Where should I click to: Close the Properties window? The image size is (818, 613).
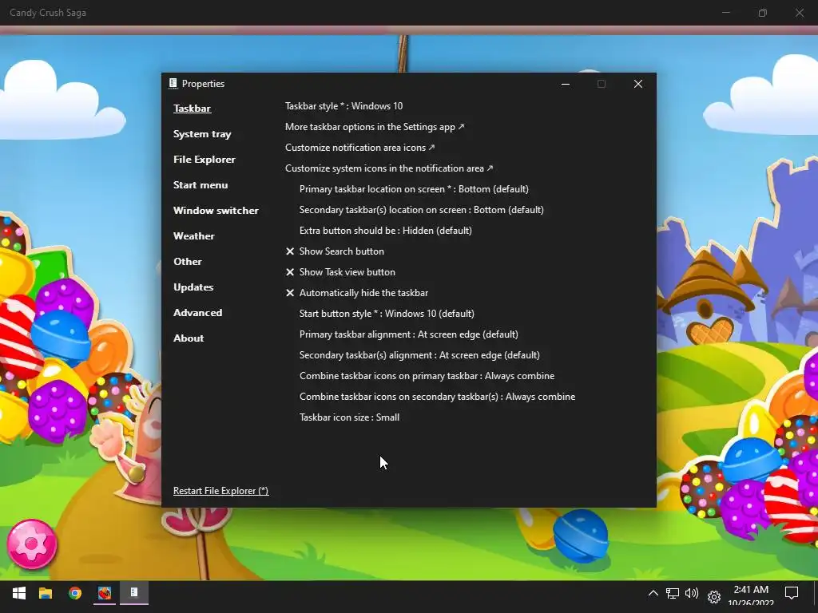click(x=638, y=84)
